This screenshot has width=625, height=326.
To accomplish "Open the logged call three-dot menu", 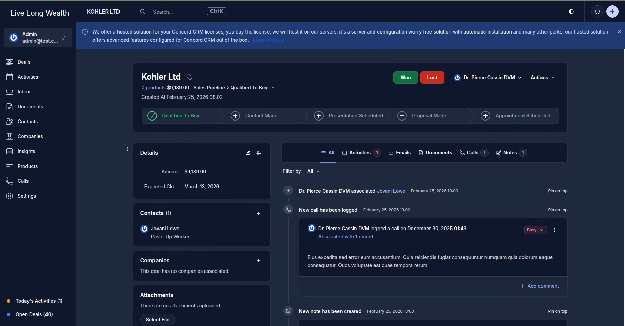I will [554, 230].
